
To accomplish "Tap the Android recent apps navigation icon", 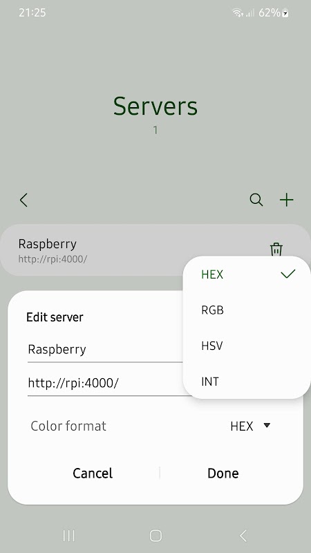I will (x=68, y=536).
